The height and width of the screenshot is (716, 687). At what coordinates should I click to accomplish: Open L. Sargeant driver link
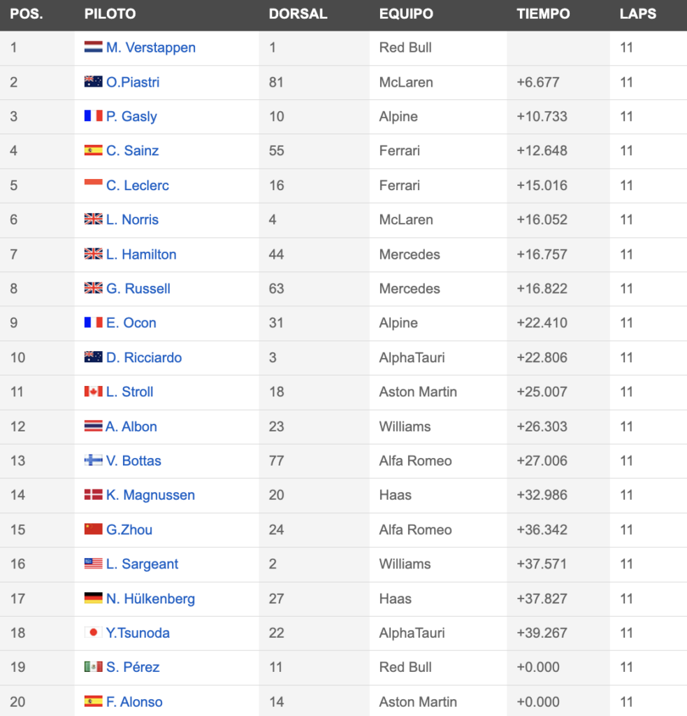[x=142, y=564]
